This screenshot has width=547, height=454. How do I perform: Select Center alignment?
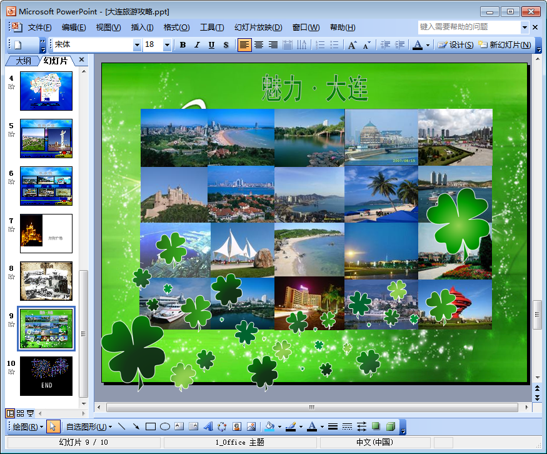(x=259, y=44)
